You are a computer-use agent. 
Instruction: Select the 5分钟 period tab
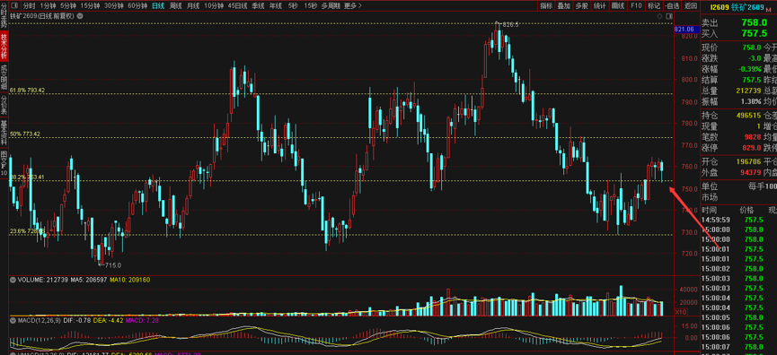pyautogui.click(x=68, y=6)
